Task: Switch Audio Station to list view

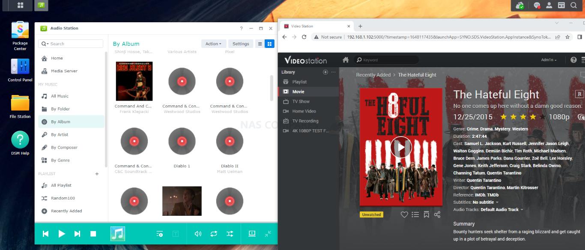Action: pyautogui.click(x=260, y=44)
